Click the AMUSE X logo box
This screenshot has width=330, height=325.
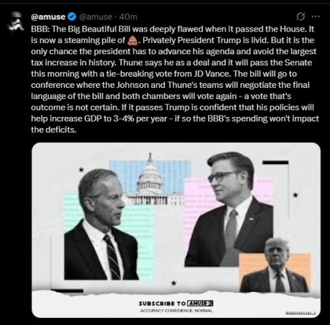point(200,303)
